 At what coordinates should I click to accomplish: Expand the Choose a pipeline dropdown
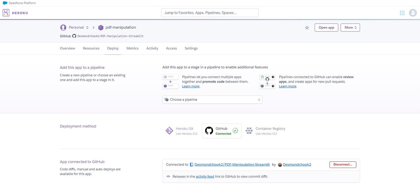pos(212,100)
